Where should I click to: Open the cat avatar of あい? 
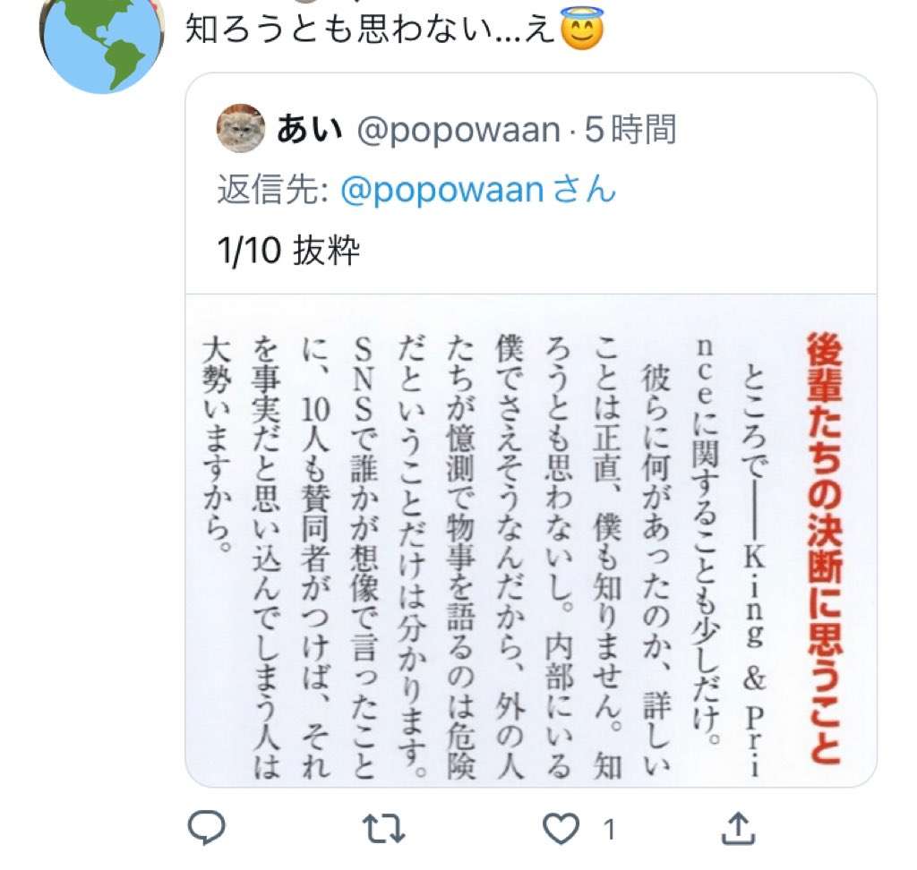click(x=240, y=128)
